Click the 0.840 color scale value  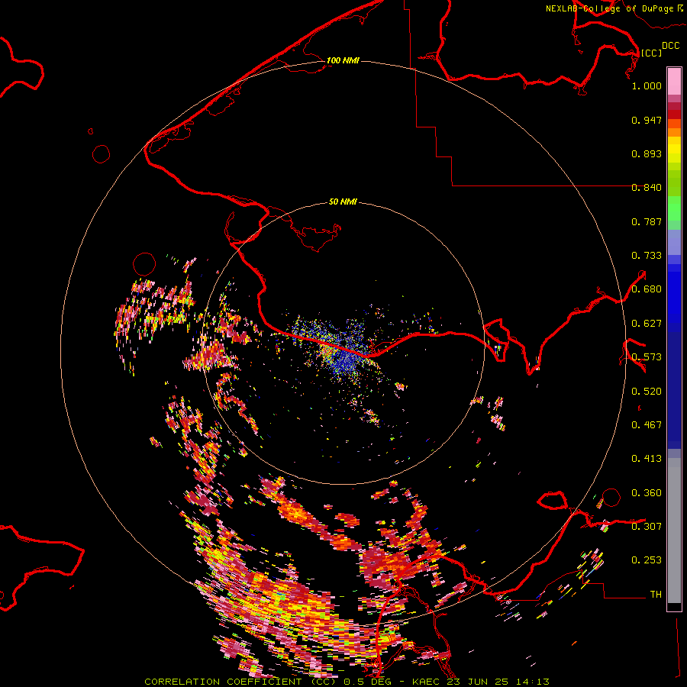click(647, 188)
